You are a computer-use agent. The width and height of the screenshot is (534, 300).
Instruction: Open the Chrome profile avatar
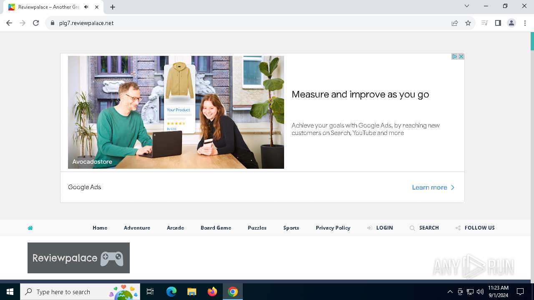click(511, 23)
